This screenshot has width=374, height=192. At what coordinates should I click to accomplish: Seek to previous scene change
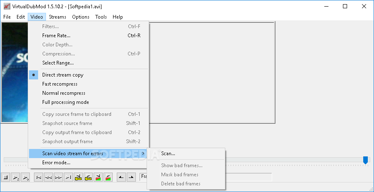[x=98, y=177]
